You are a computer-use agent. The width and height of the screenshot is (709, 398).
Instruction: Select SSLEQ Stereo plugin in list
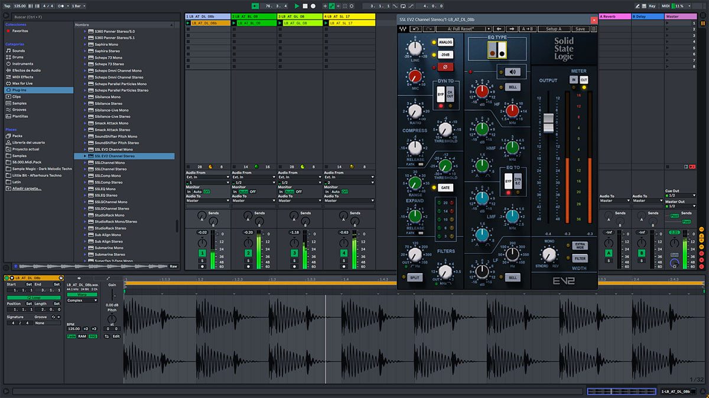(x=106, y=195)
